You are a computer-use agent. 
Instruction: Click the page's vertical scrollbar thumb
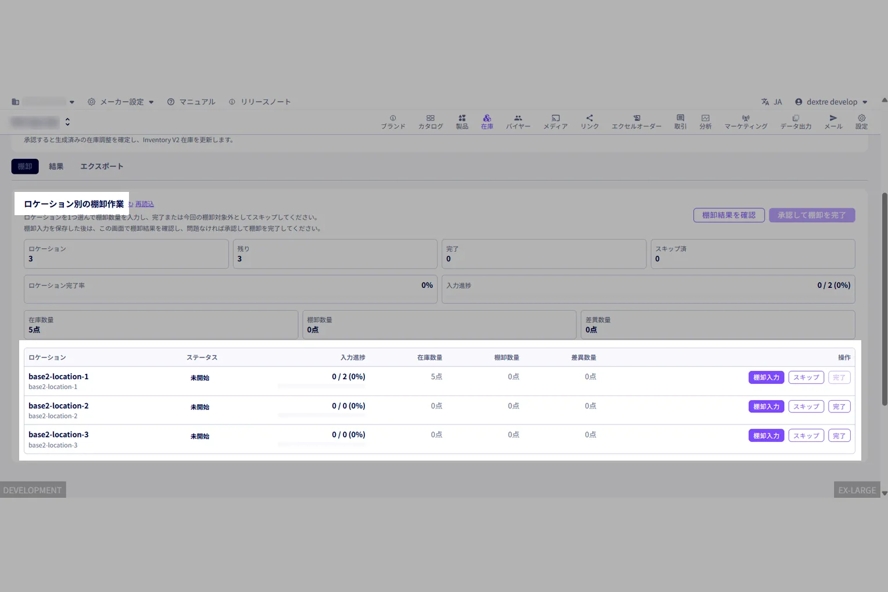(x=885, y=299)
